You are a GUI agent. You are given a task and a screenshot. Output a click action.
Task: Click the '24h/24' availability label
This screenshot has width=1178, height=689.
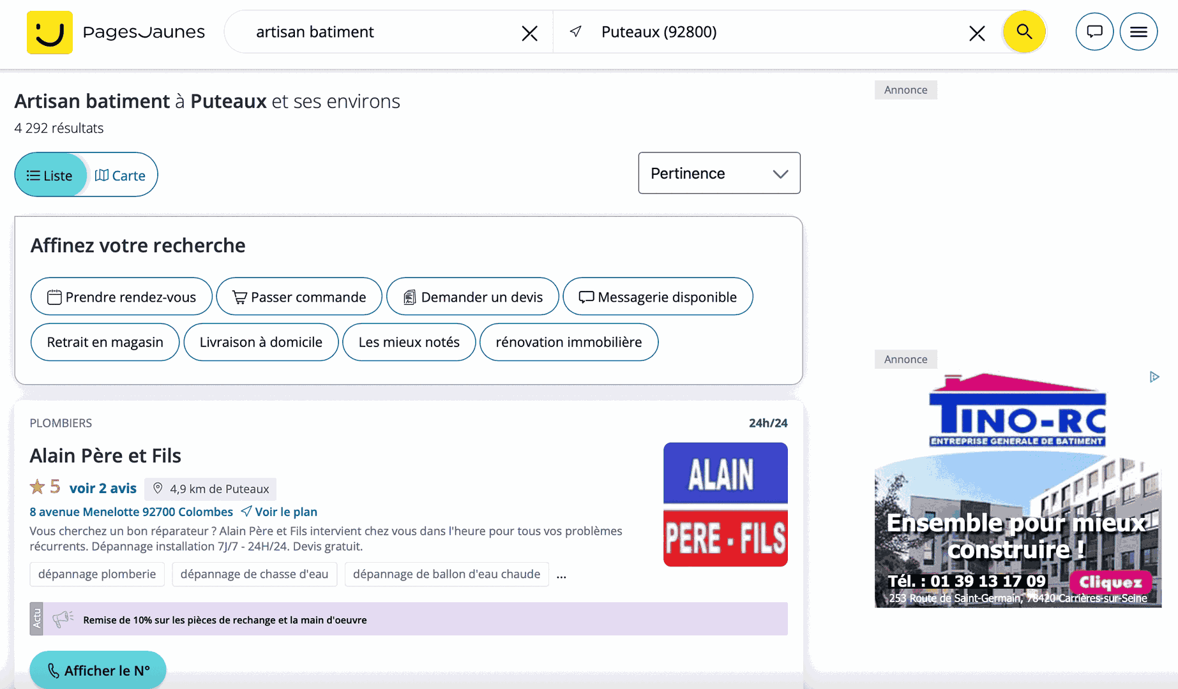point(768,423)
